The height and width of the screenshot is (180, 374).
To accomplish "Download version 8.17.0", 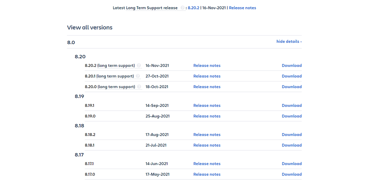I will click(x=292, y=174).
